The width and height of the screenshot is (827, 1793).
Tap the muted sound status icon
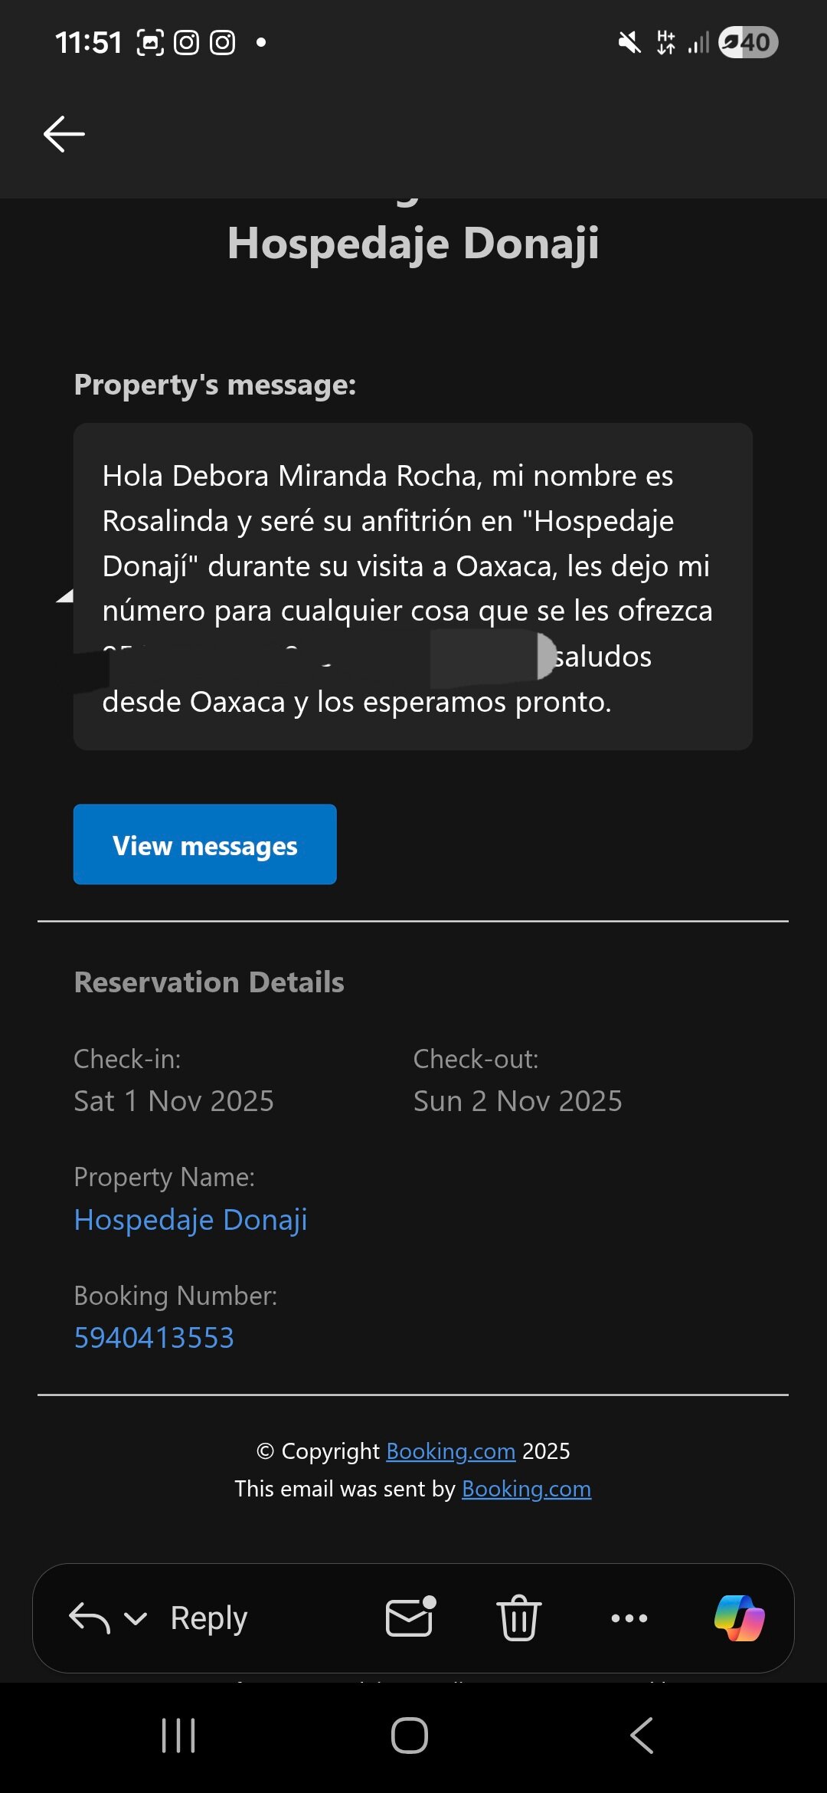629,43
